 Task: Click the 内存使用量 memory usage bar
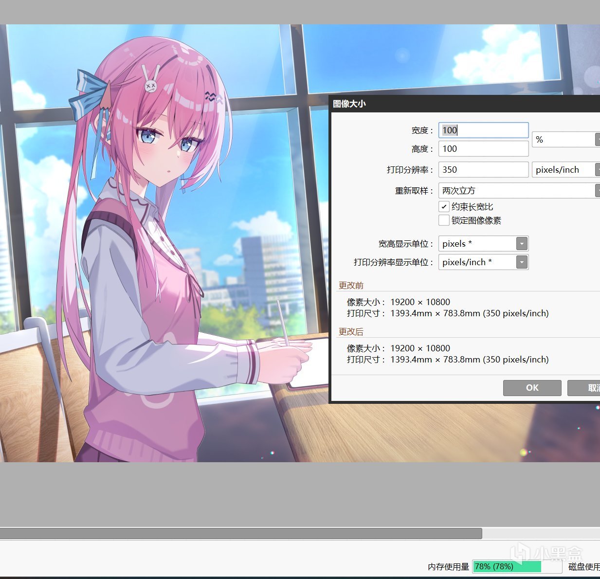(517, 566)
